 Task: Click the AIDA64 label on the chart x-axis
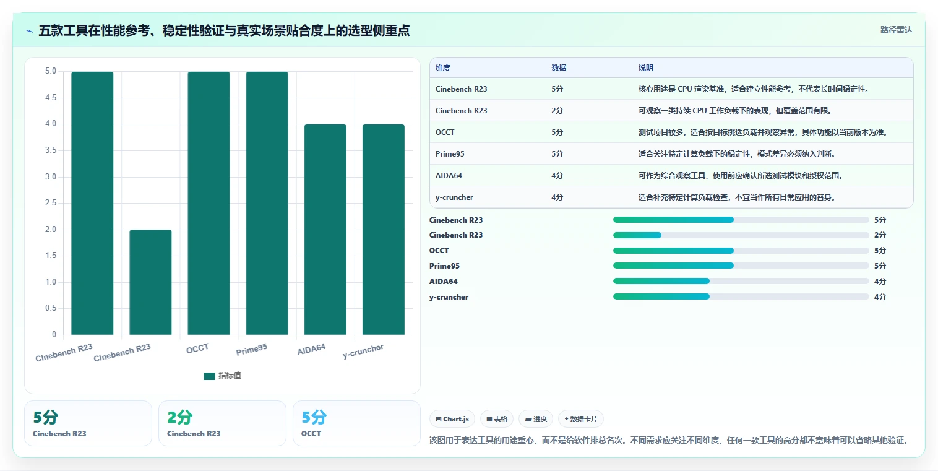(x=311, y=350)
